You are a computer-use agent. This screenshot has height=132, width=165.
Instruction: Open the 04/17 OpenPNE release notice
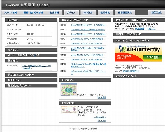click(x=87, y=59)
